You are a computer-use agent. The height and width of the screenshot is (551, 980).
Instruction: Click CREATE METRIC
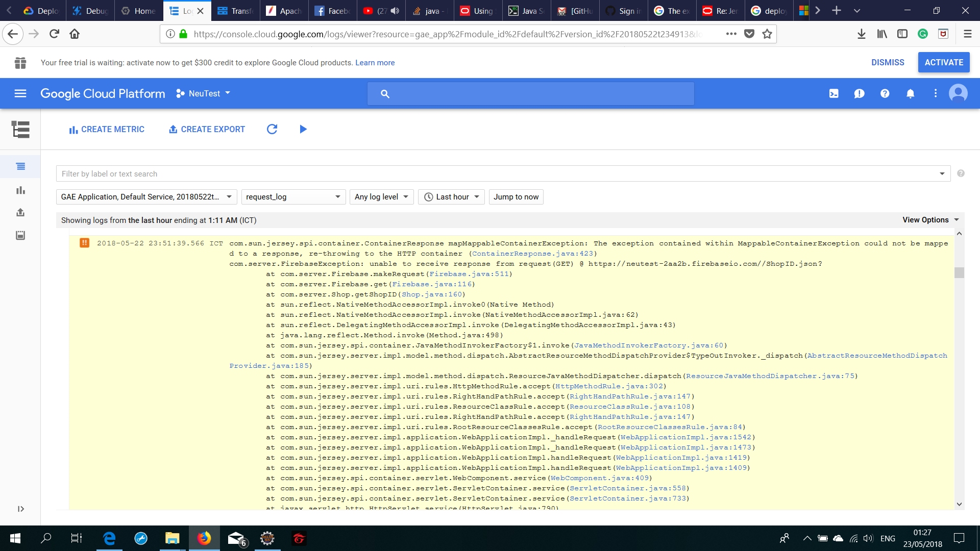click(x=106, y=129)
